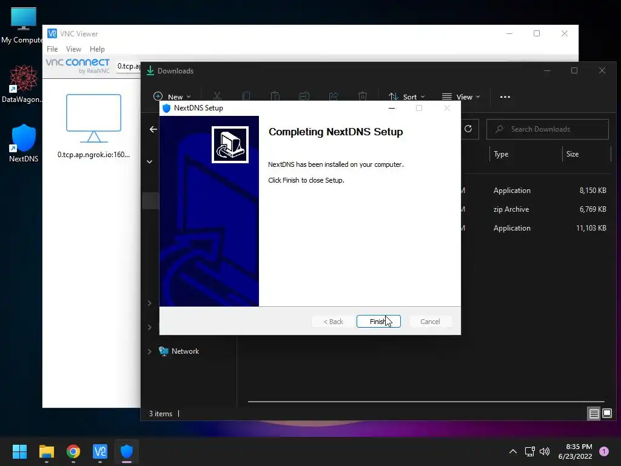Open the NextDNS desktop shortcut
Viewport: 621px width, 466px height.
coord(24,143)
